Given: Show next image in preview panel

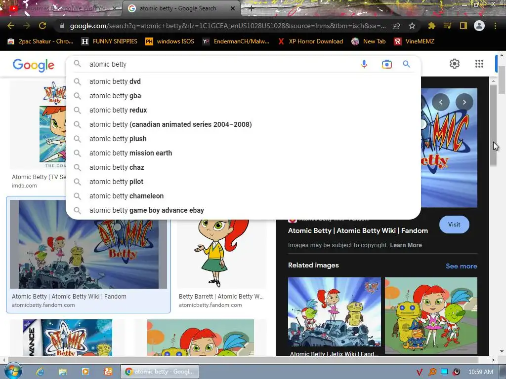Looking at the screenshot, I should pos(464,102).
